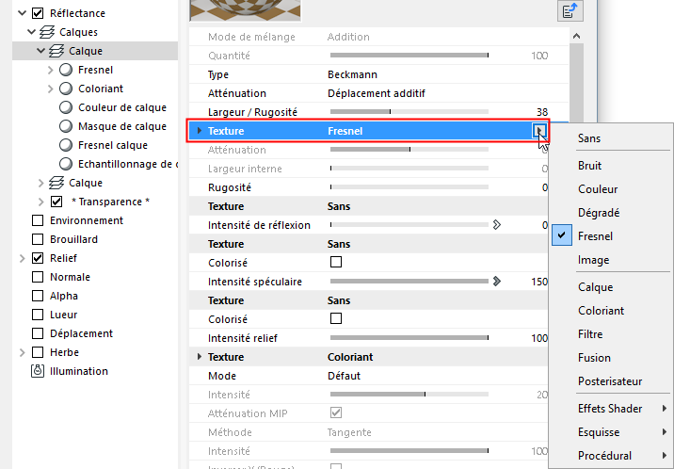Expand the Coloriant tree node
The image size is (674, 469).
[x=50, y=89]
